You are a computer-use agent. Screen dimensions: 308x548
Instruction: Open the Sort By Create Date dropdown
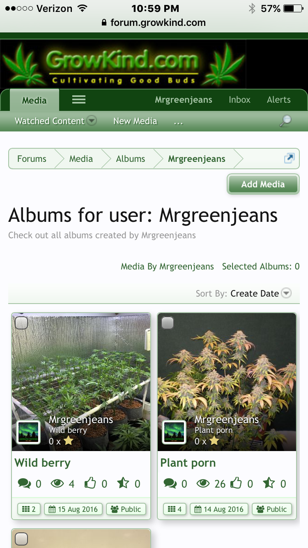click(261, 293)
